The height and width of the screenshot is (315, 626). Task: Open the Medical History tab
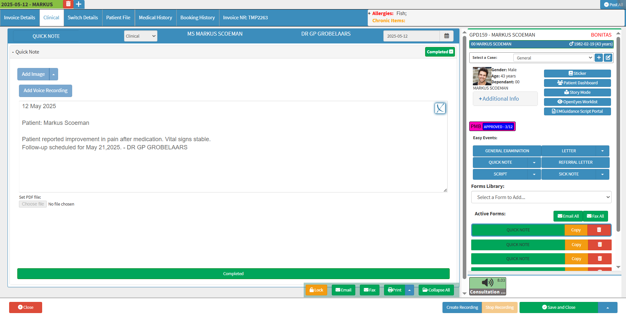155,18
